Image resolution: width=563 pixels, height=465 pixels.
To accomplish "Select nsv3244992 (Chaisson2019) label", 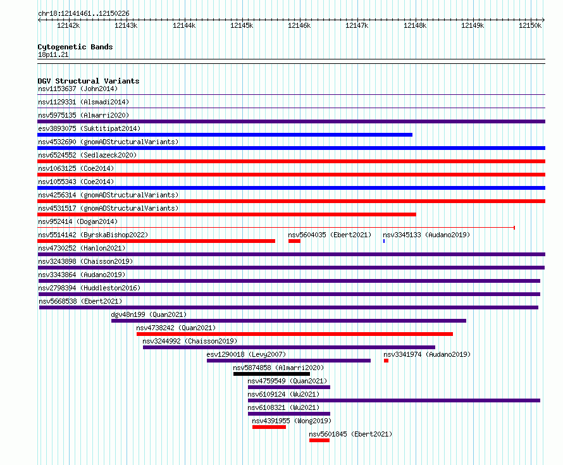I will tap(190, 341).
